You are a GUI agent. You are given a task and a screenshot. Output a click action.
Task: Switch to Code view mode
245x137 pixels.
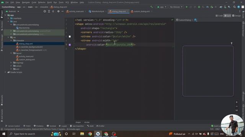(x=219, y=16)
